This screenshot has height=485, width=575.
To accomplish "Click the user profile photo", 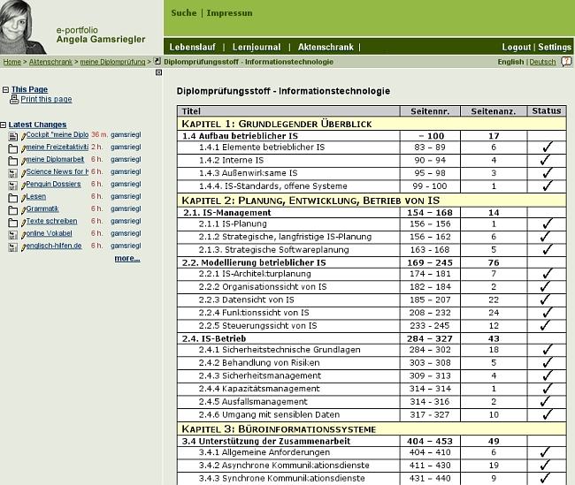I will pyautogui.click(x=23, y=27).
